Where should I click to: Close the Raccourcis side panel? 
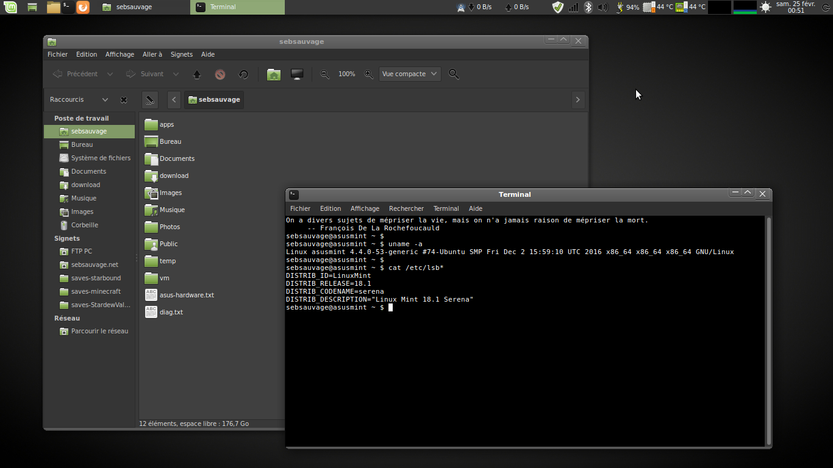124,100
